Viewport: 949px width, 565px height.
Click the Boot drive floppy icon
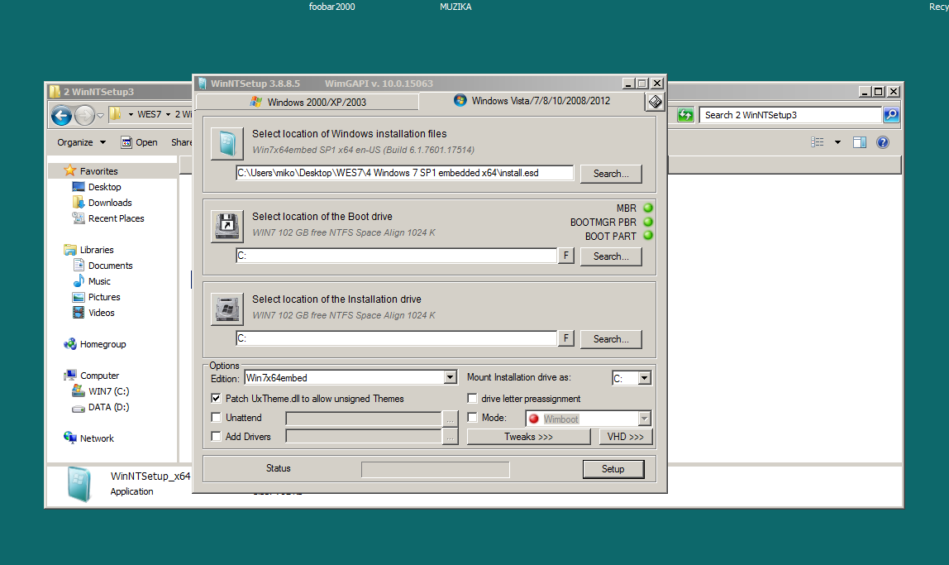pos(227,227)
